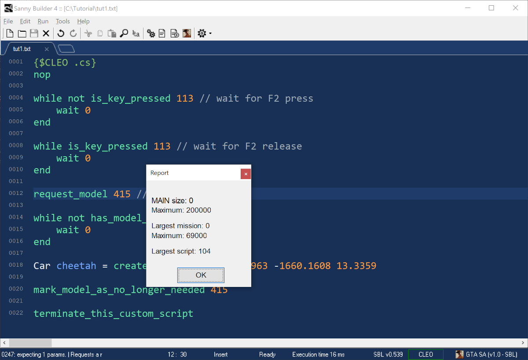
Task: Expand the settings gear dropdown arrow
Action: coord(210,33)
